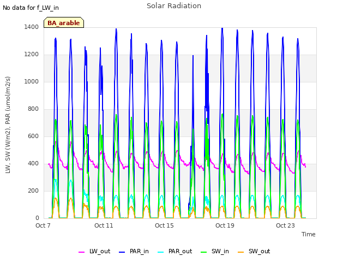Click the 1200 y-axis tick label
Viewport: 349px width, 262px height.
pyautogui.click(x=32, y=54)
